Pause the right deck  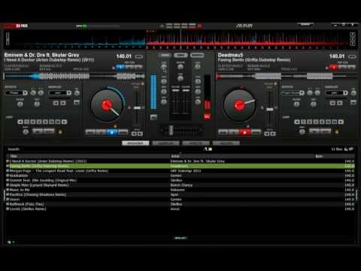pyautogui.click(x=234, y=132)
